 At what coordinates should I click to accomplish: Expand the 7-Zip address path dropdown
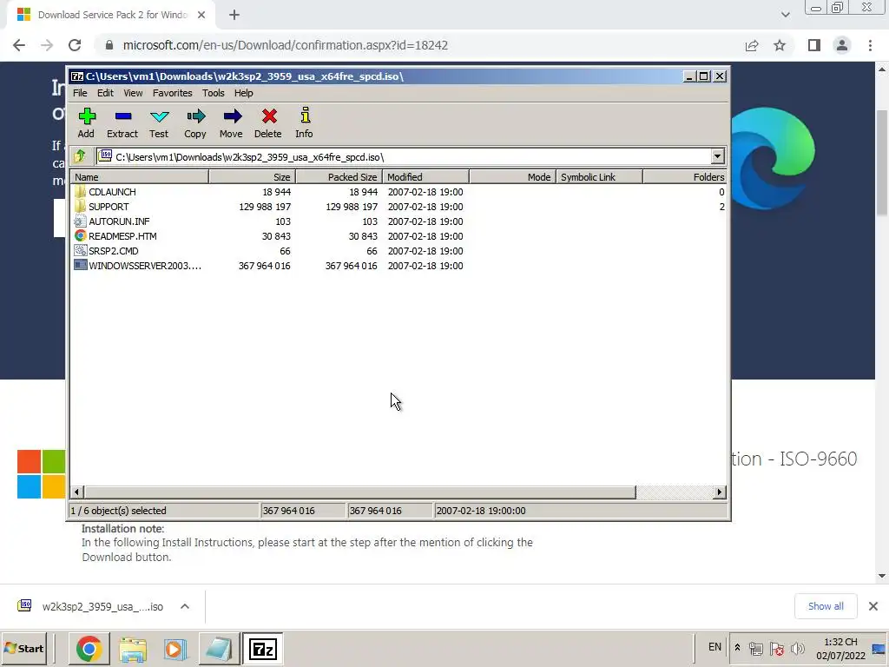(x=717, y=156)
